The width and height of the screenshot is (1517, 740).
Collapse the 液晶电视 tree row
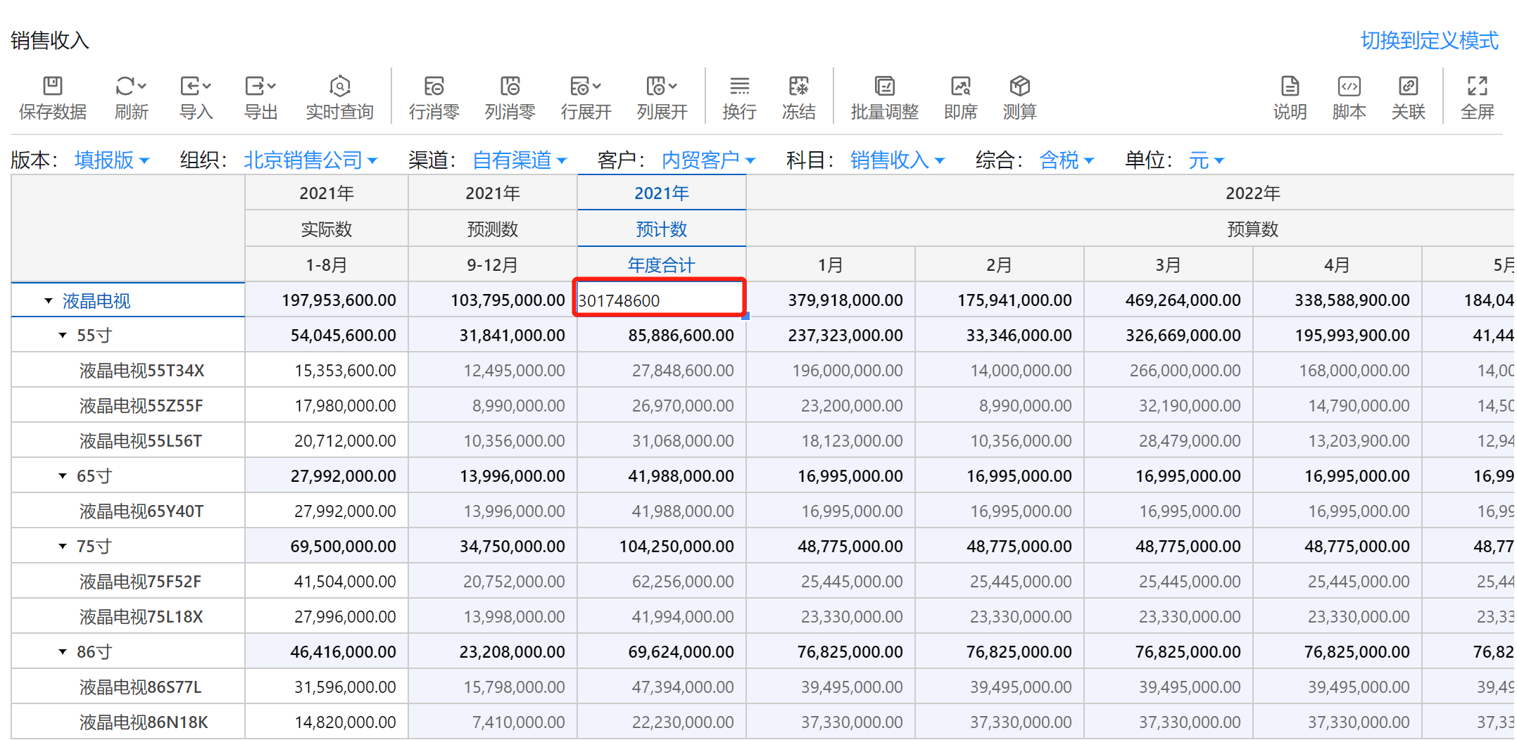point(49,301)
